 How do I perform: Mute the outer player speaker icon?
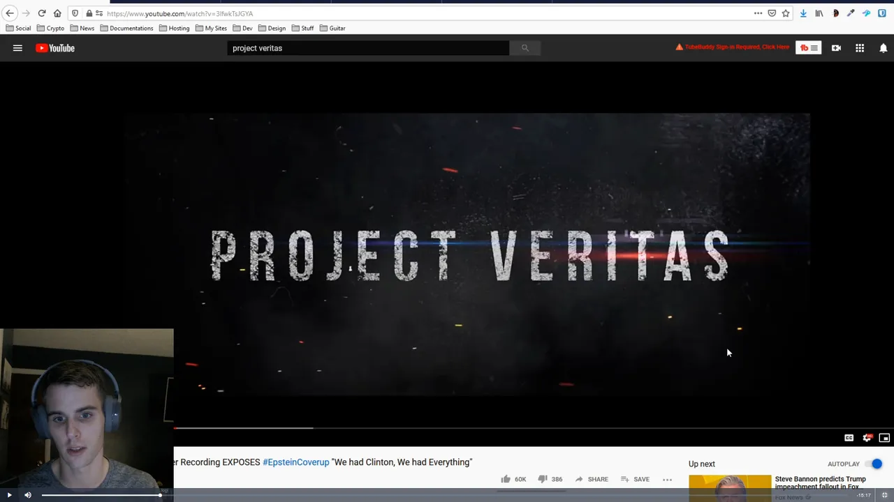pyautogui.click(x=28, y=495)
